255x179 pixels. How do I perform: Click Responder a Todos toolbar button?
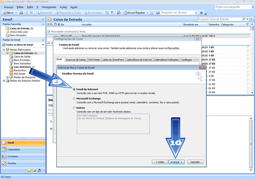(x=68, y=13)
